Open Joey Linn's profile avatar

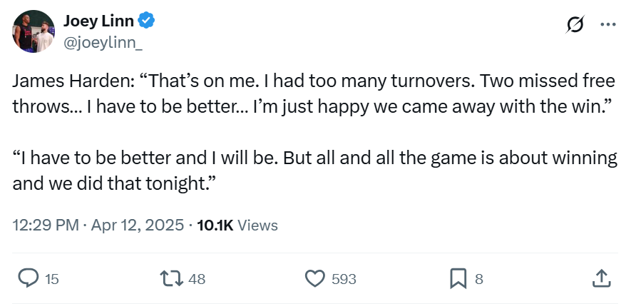point(34,31)
